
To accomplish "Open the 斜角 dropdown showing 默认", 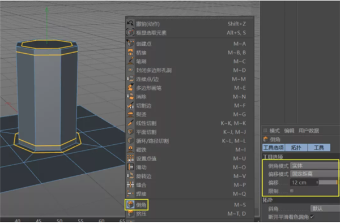I will pyautogui.click(x=325, y=209).
